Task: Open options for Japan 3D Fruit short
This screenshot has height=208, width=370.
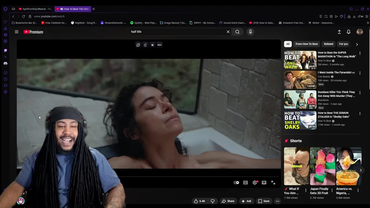Action: pyautogui.click(x=332, y=190)
